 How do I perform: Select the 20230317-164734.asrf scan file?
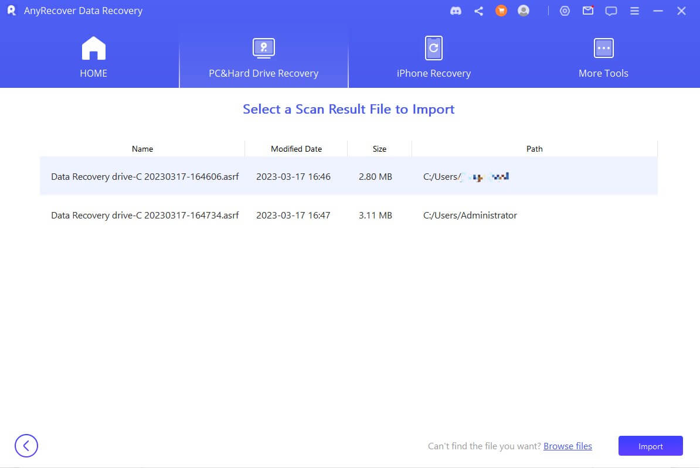pyautogui.click(x=145, y=215)
